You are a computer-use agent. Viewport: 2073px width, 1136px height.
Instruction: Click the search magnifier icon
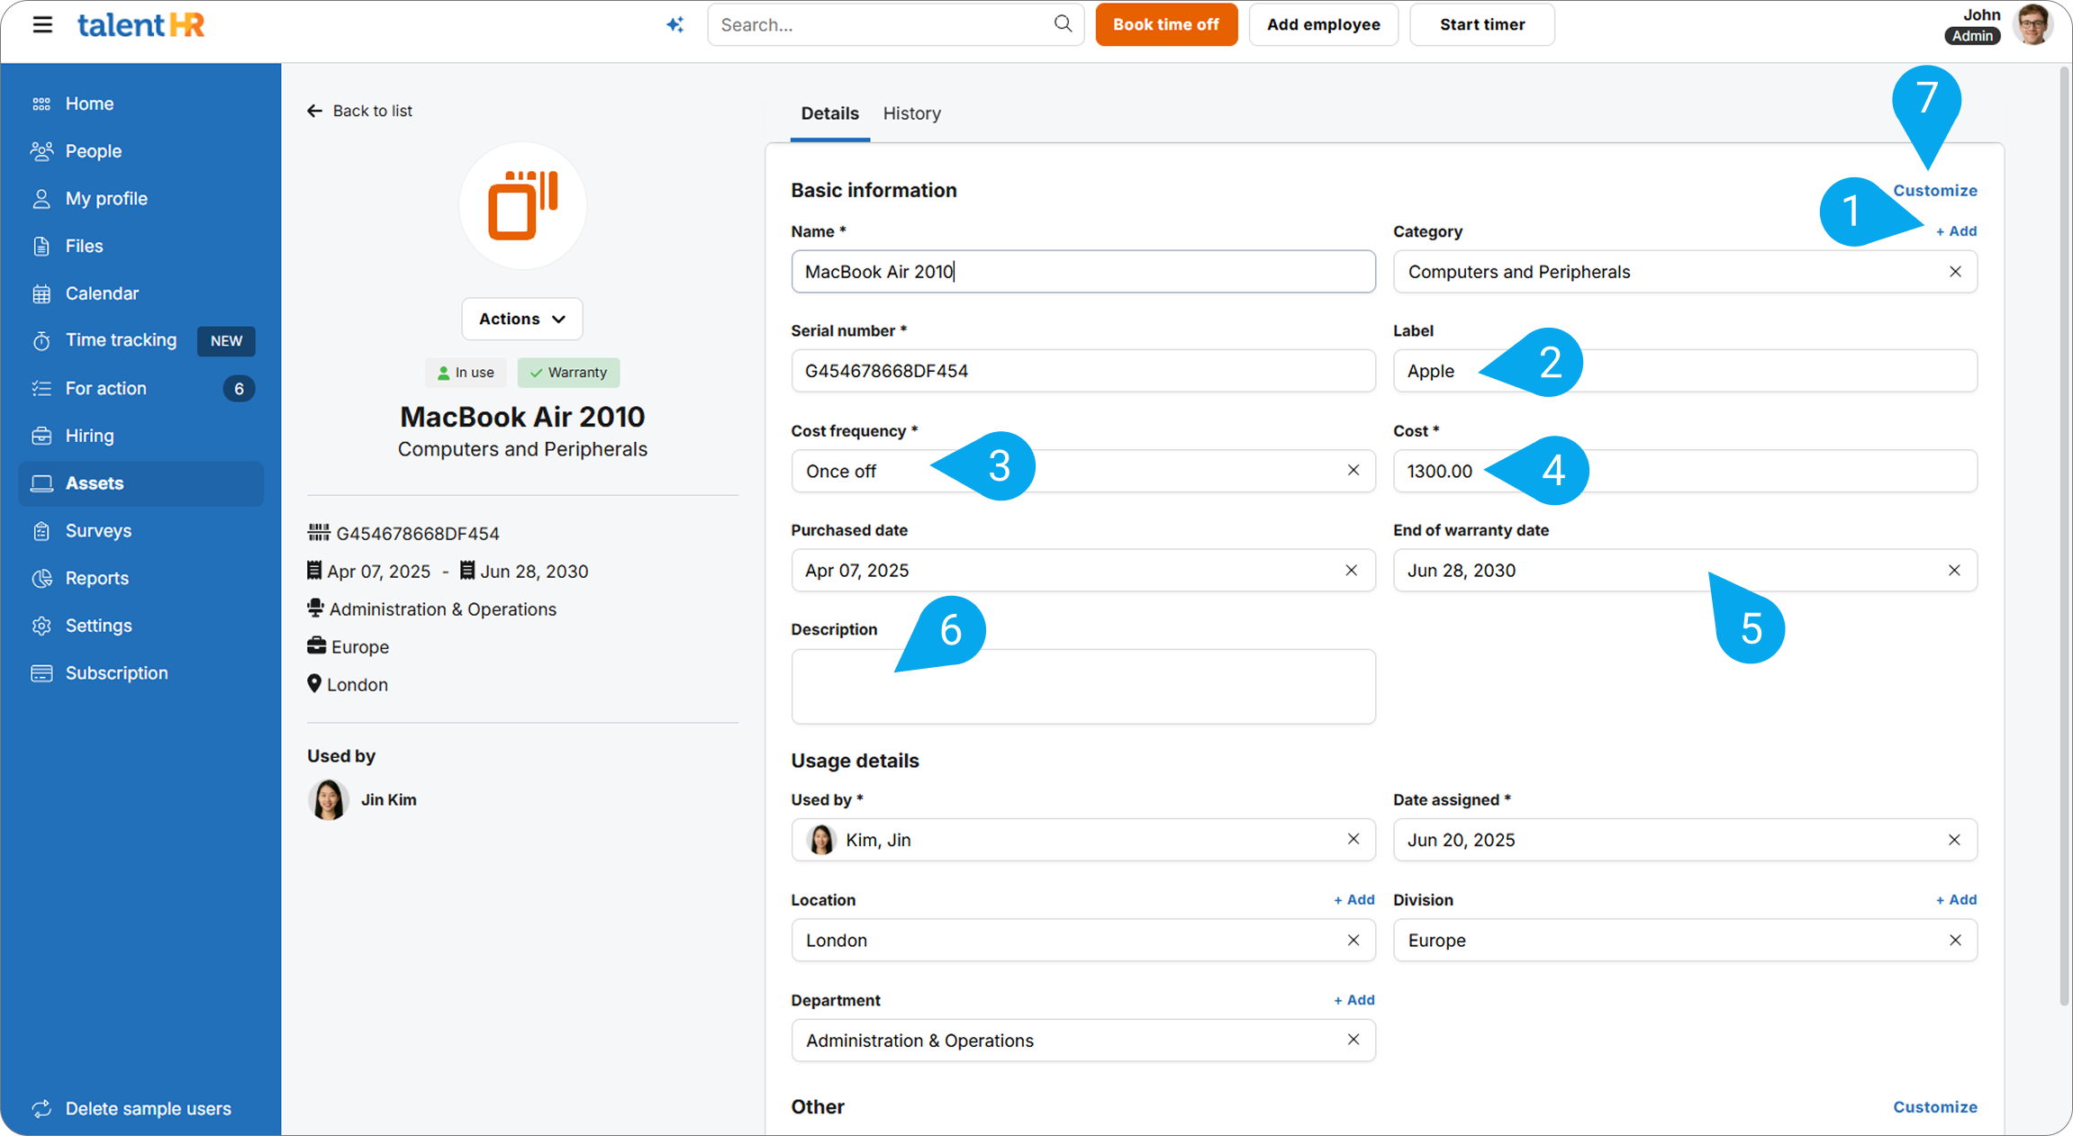point(1063,24)
